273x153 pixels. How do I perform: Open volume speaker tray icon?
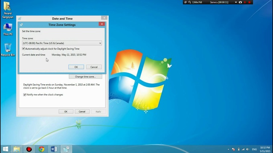pos(248,149)
